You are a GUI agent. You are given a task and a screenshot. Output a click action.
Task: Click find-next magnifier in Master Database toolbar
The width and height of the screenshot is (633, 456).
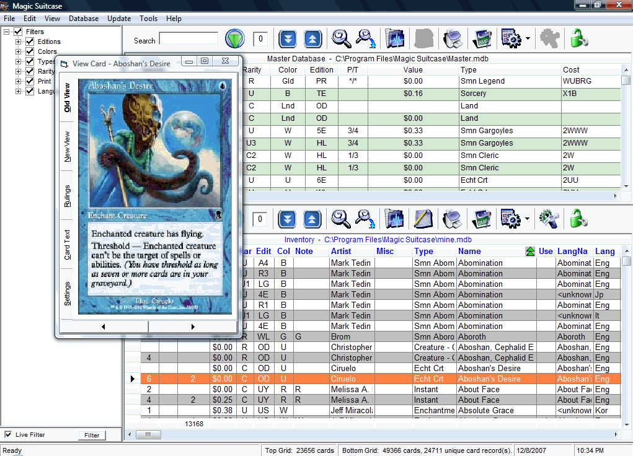[366, 39]
